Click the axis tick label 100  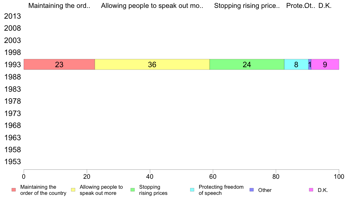pyautogui.click(x=339, y=177)
